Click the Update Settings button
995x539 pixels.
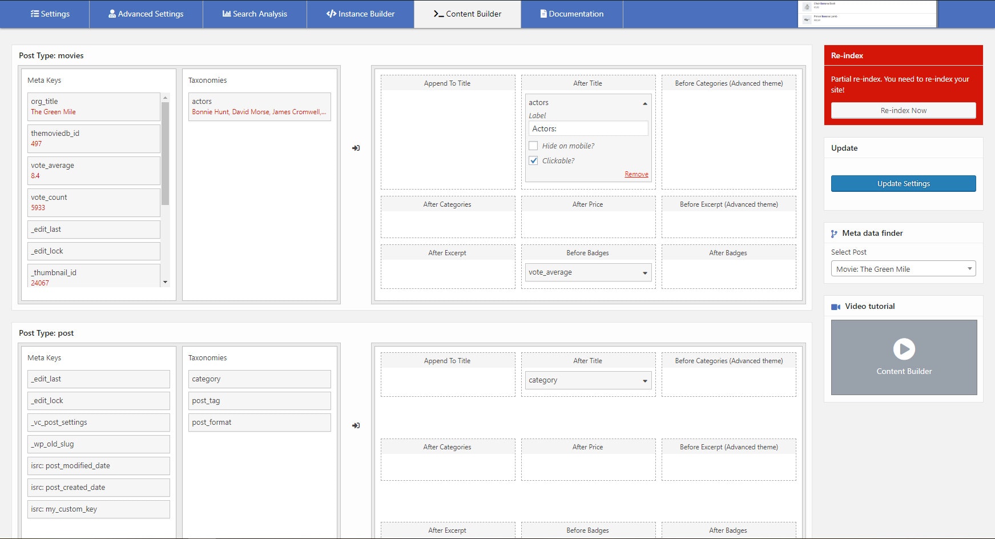[903, 183]
